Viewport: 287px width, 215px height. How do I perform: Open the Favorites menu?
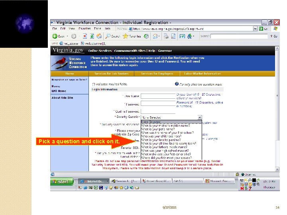click(x=85, y=29)
